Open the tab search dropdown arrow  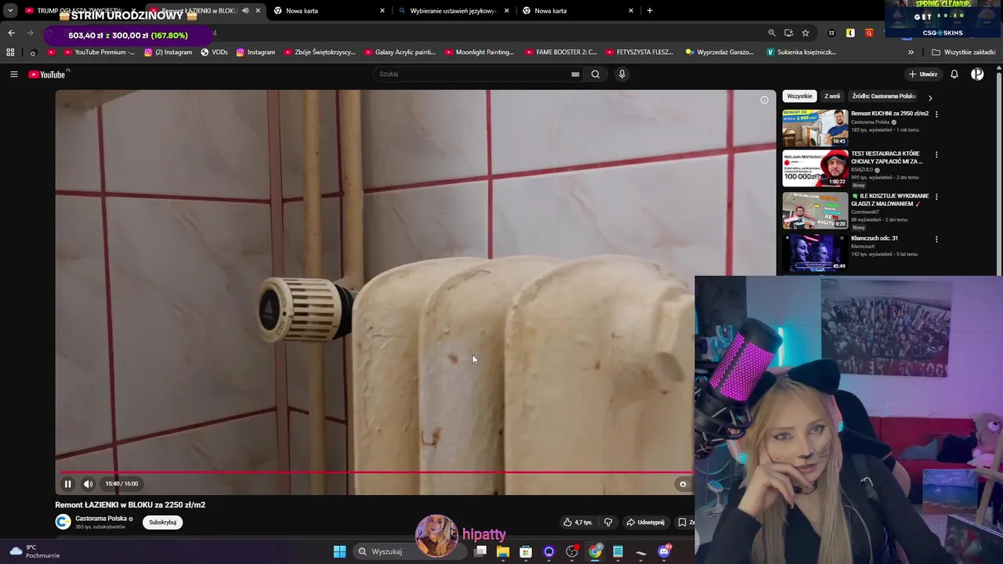(x=10, y=11)
